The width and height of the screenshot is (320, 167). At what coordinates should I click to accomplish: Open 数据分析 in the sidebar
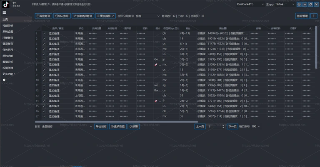point(8,62)
